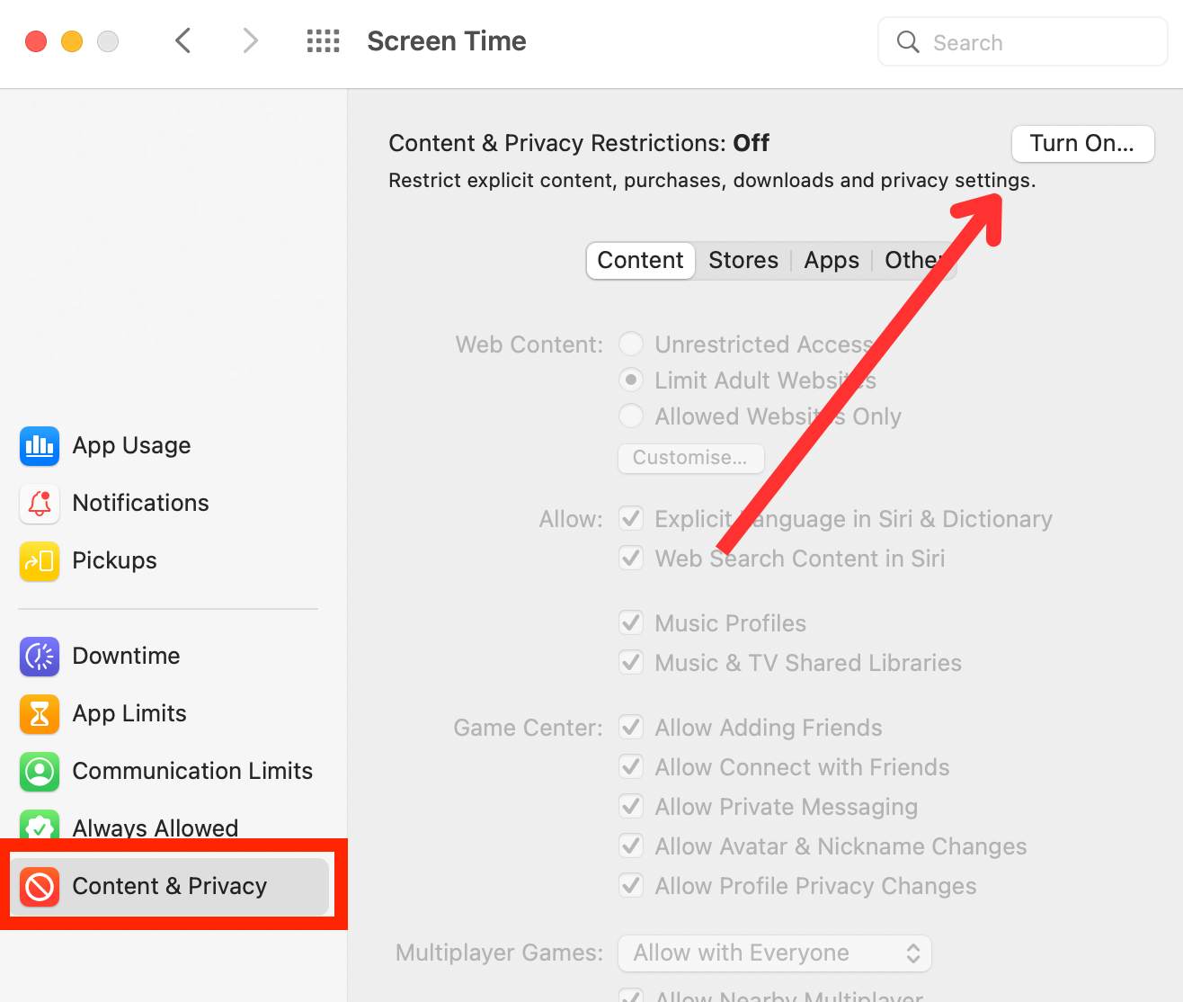
Task: Open the Multiplayer Games dropdown
Action: coord(774,953)
